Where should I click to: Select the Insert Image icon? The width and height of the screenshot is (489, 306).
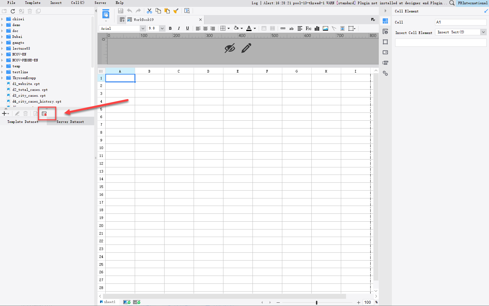[325, 28]
